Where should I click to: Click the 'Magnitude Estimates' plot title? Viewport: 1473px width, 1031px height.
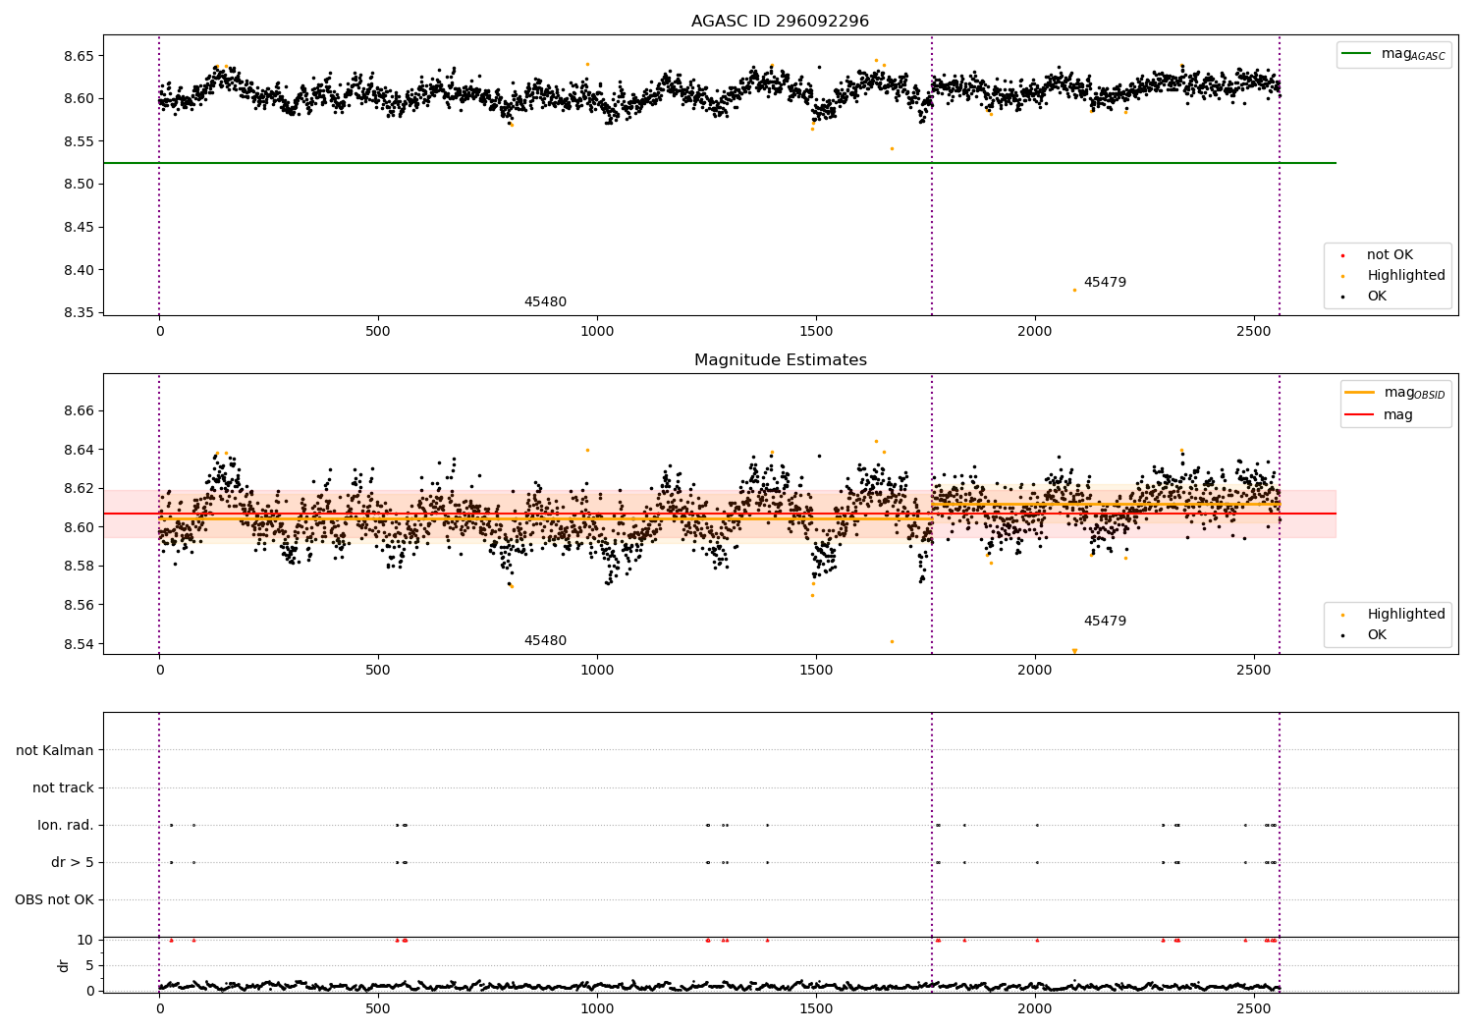point(780,360)
